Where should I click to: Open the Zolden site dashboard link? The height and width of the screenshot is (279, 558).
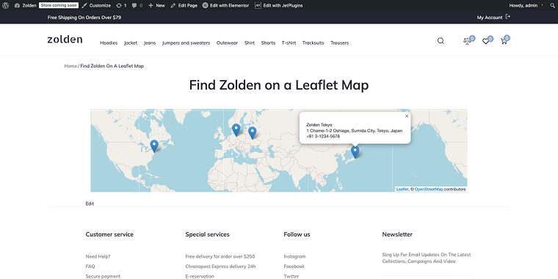[26, 5]
